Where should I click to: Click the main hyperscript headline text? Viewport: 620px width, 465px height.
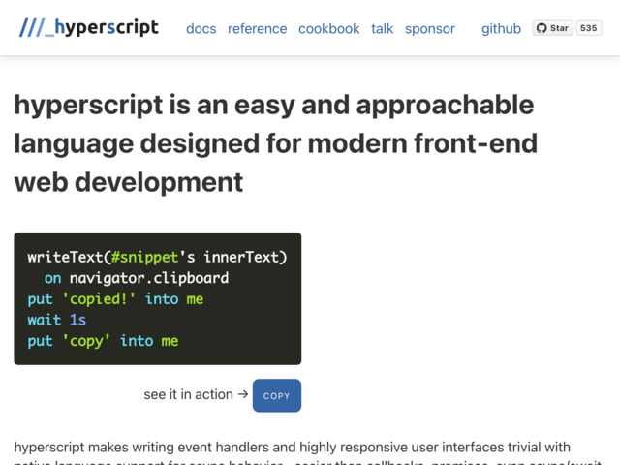[274, 143]
